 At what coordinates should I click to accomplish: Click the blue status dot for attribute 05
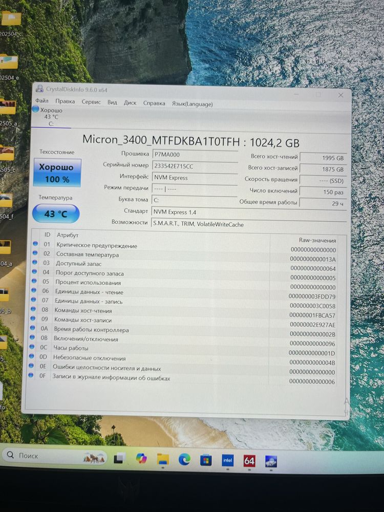click(34, 281)
